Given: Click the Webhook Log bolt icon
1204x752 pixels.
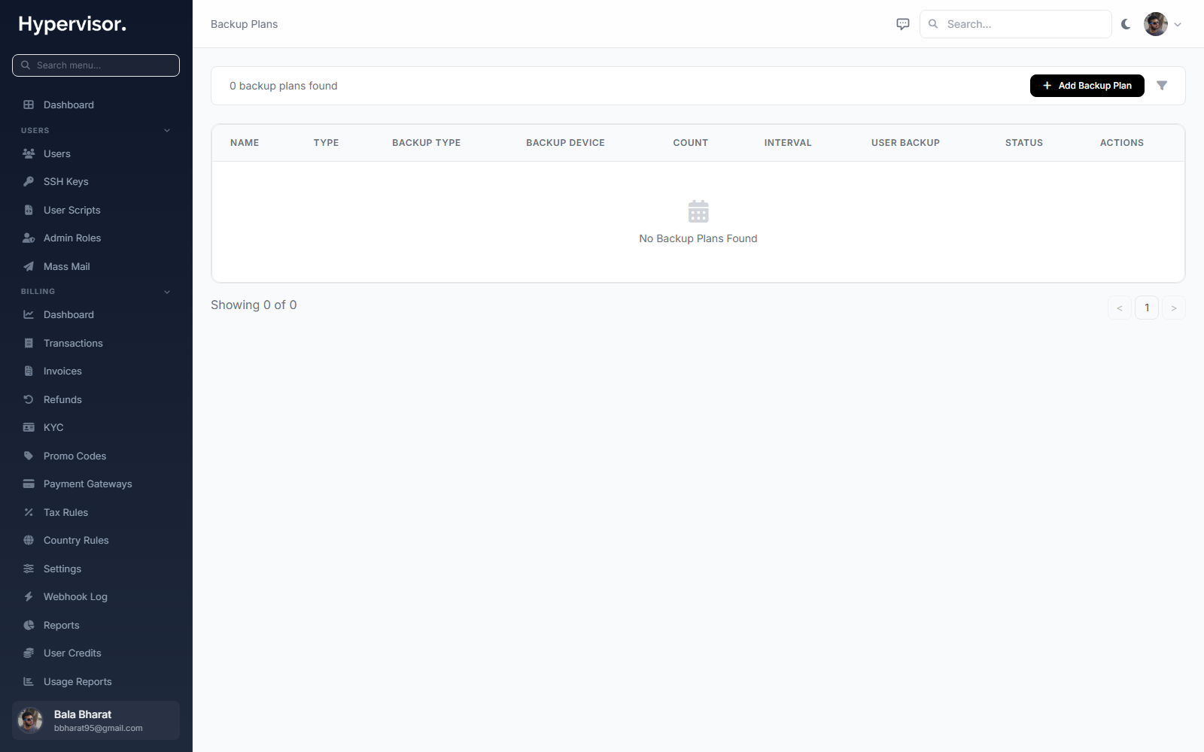Looking at the screenshot, I should (29, 596).
